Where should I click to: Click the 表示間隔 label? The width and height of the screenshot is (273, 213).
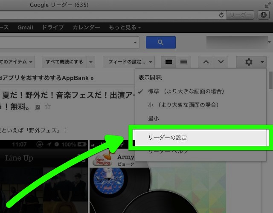click(x=151, y=78)
